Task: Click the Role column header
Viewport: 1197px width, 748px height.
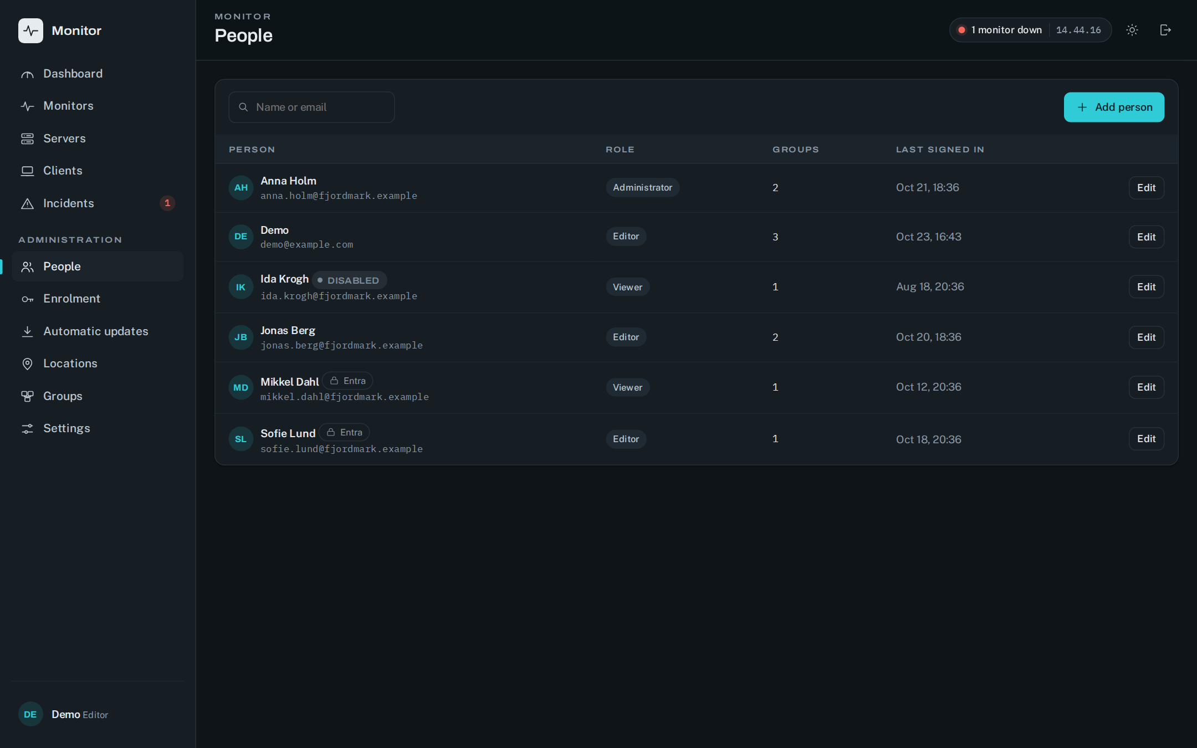Action: (x=620, y=150)
